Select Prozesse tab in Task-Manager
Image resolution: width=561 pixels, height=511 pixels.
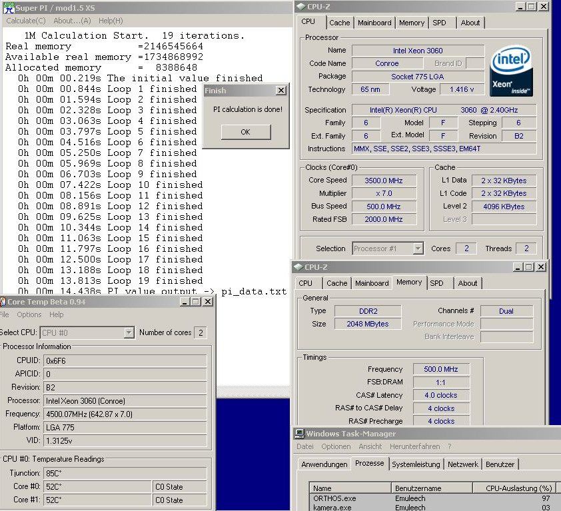click(370, 463)
